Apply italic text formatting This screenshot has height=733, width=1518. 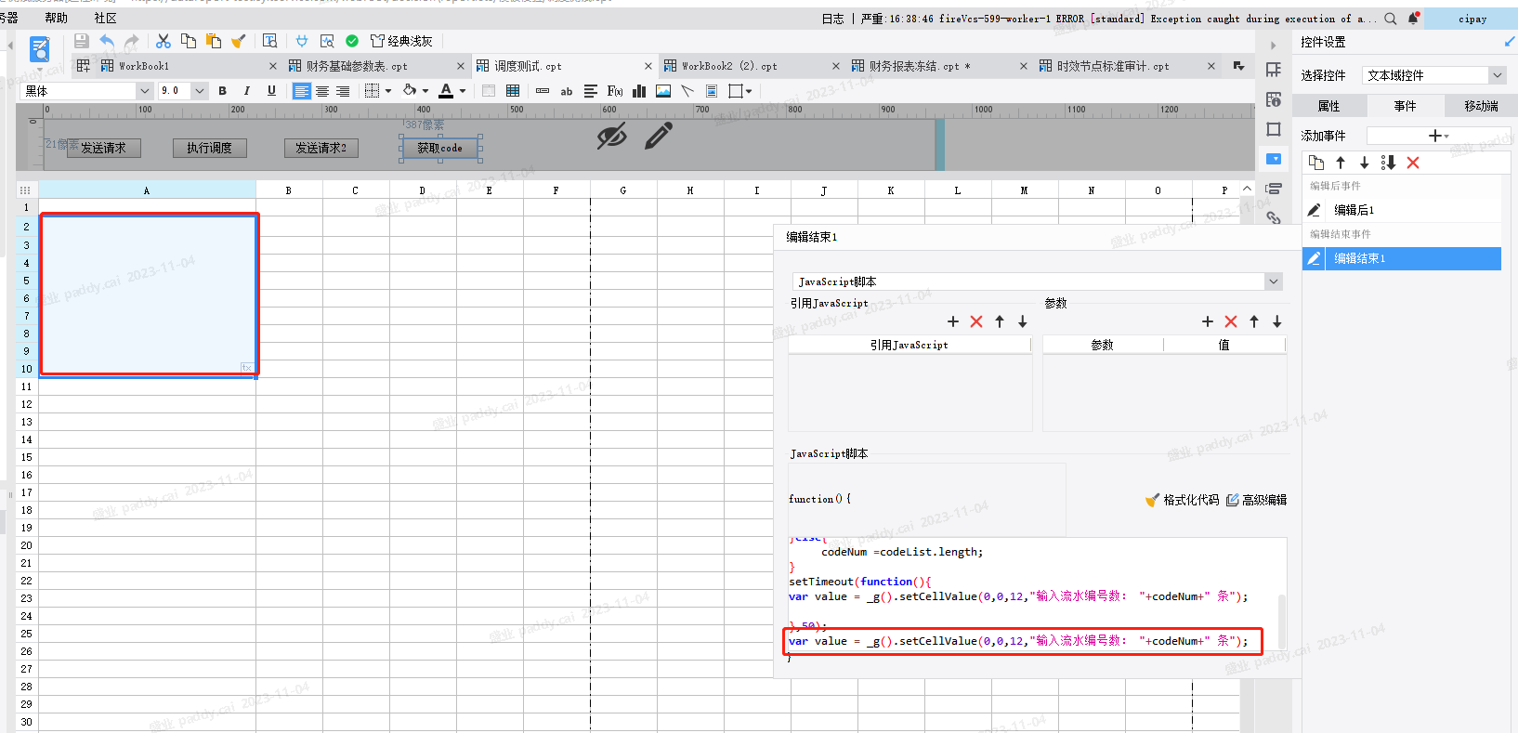coord(246,91)
